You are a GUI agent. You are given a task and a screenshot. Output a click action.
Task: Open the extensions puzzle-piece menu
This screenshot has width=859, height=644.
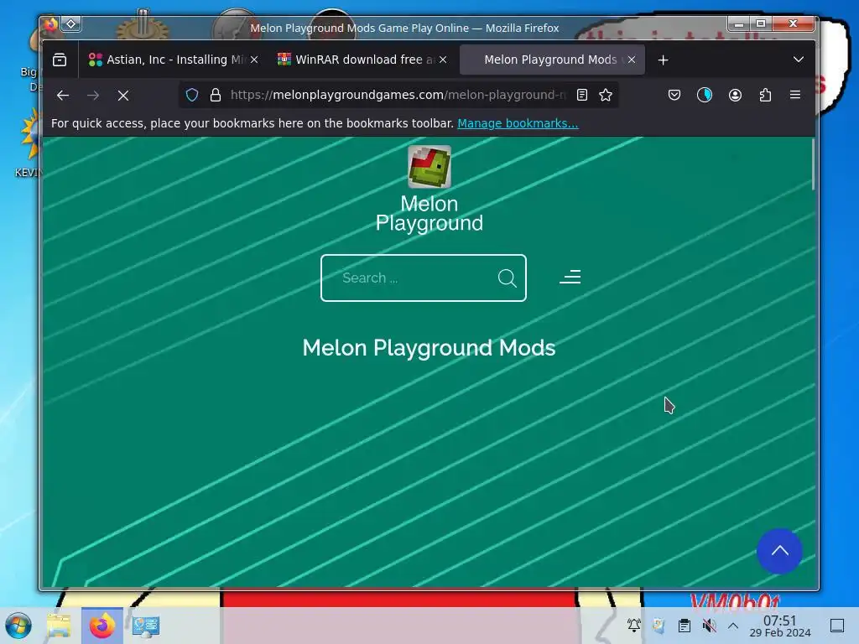click(765, 95)
